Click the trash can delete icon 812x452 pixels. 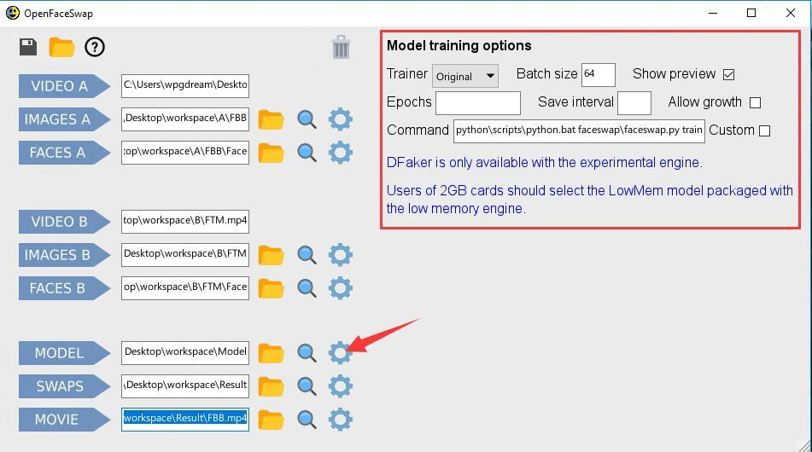341,47
